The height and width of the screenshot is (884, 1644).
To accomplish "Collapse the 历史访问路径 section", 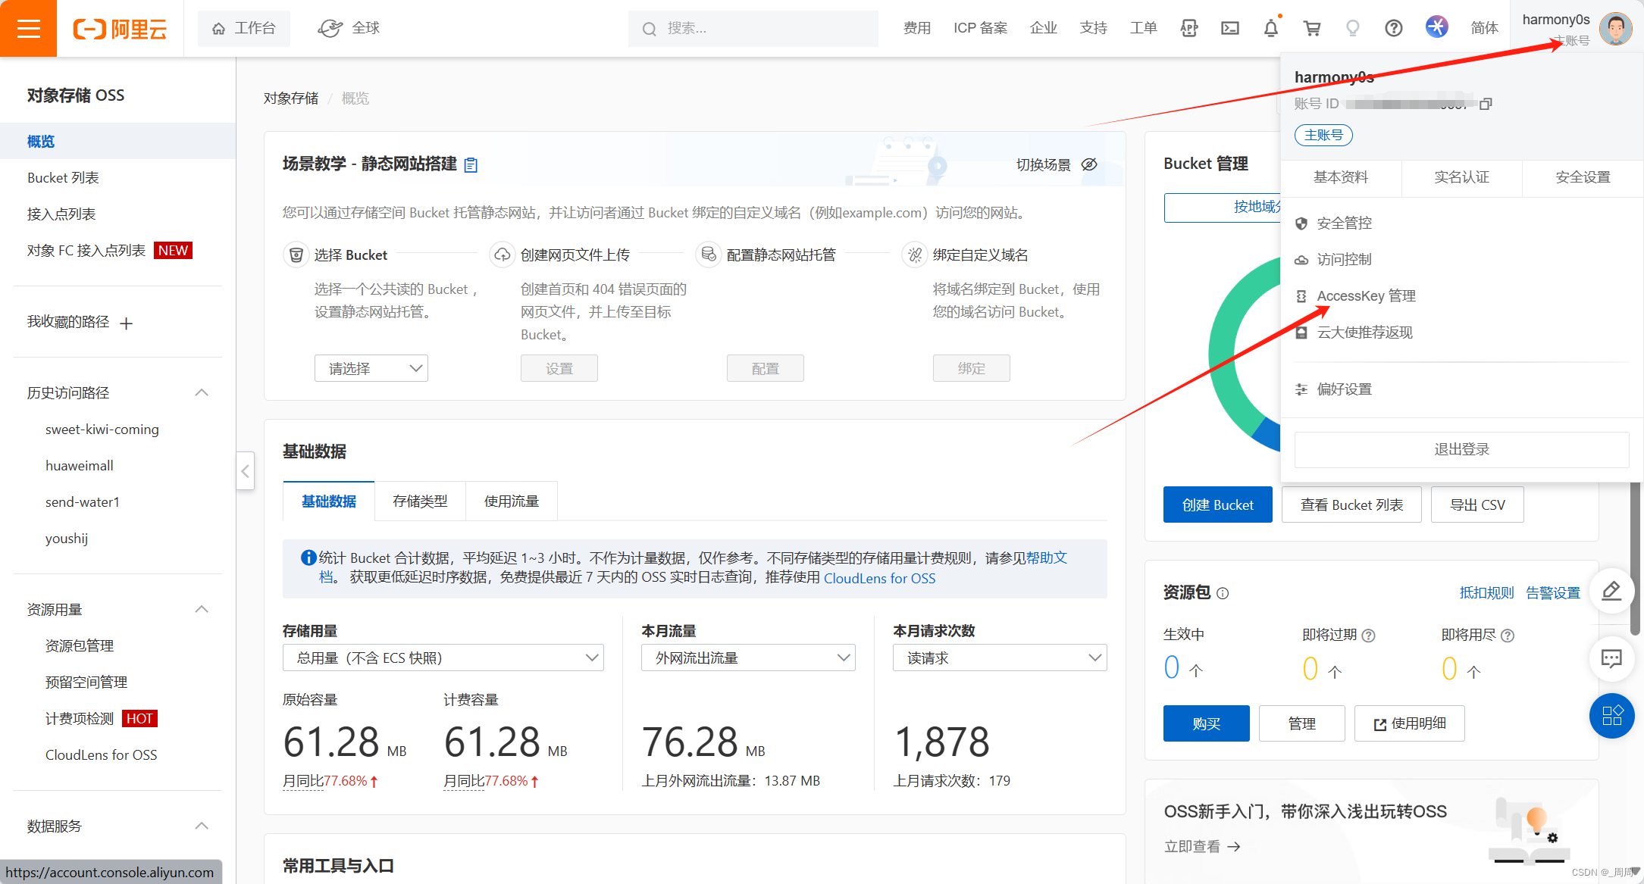I will [x=202, y=392].
